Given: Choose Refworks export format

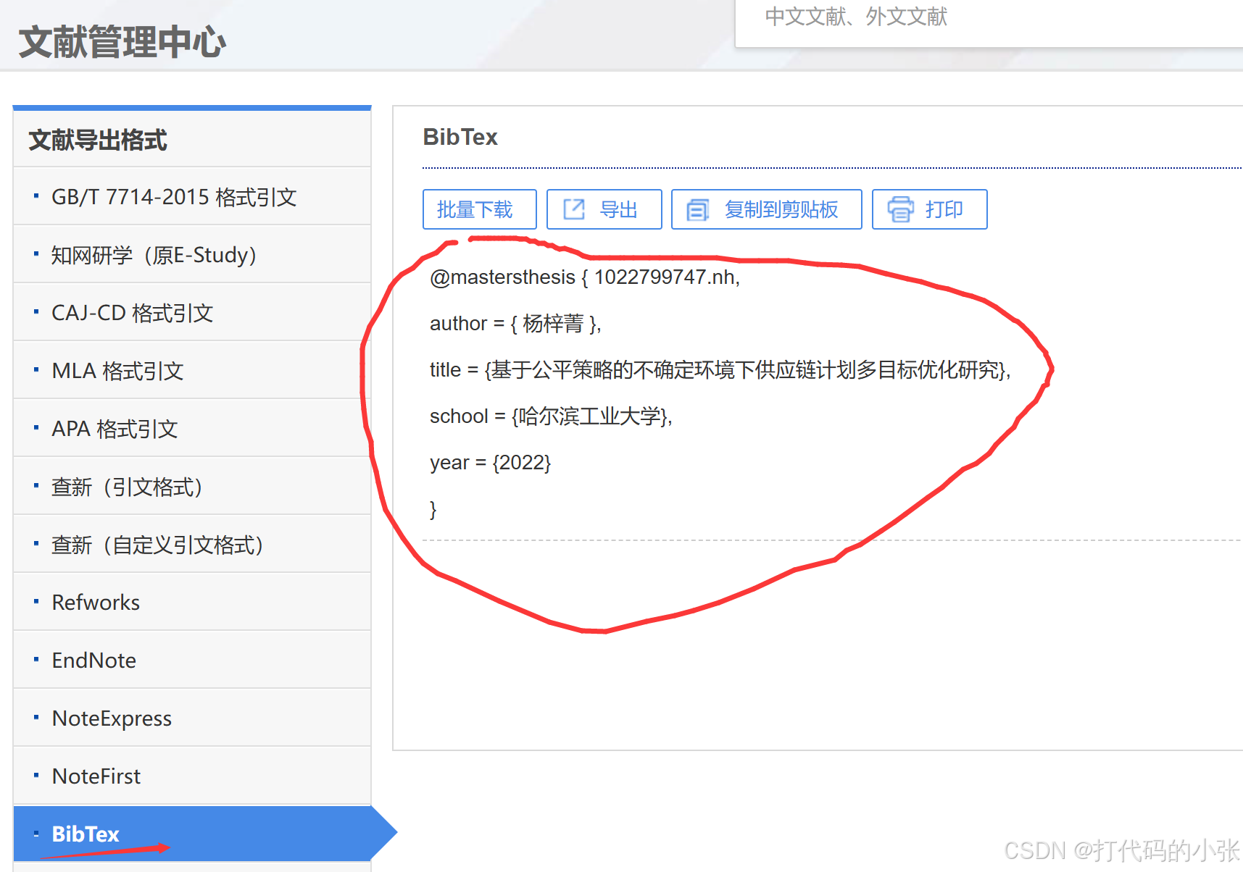Looking at the screenshot, I should tap(192, 602).
